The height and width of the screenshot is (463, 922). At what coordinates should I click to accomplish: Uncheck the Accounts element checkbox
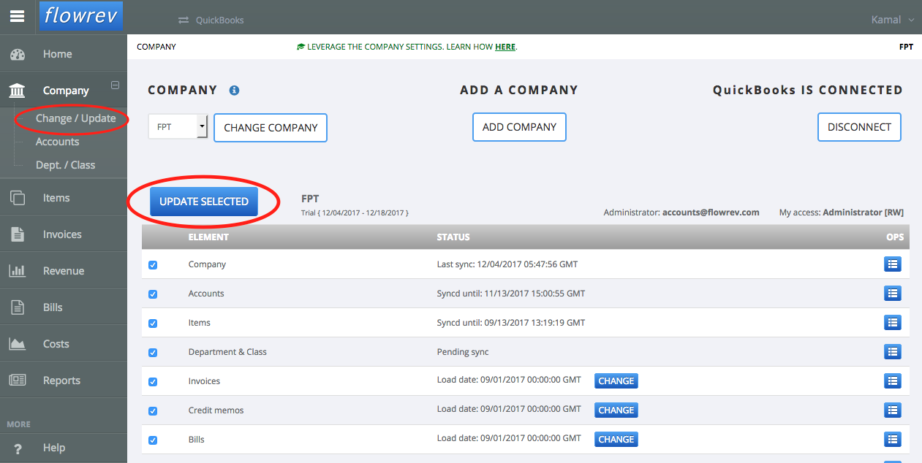tap(153, 294)
